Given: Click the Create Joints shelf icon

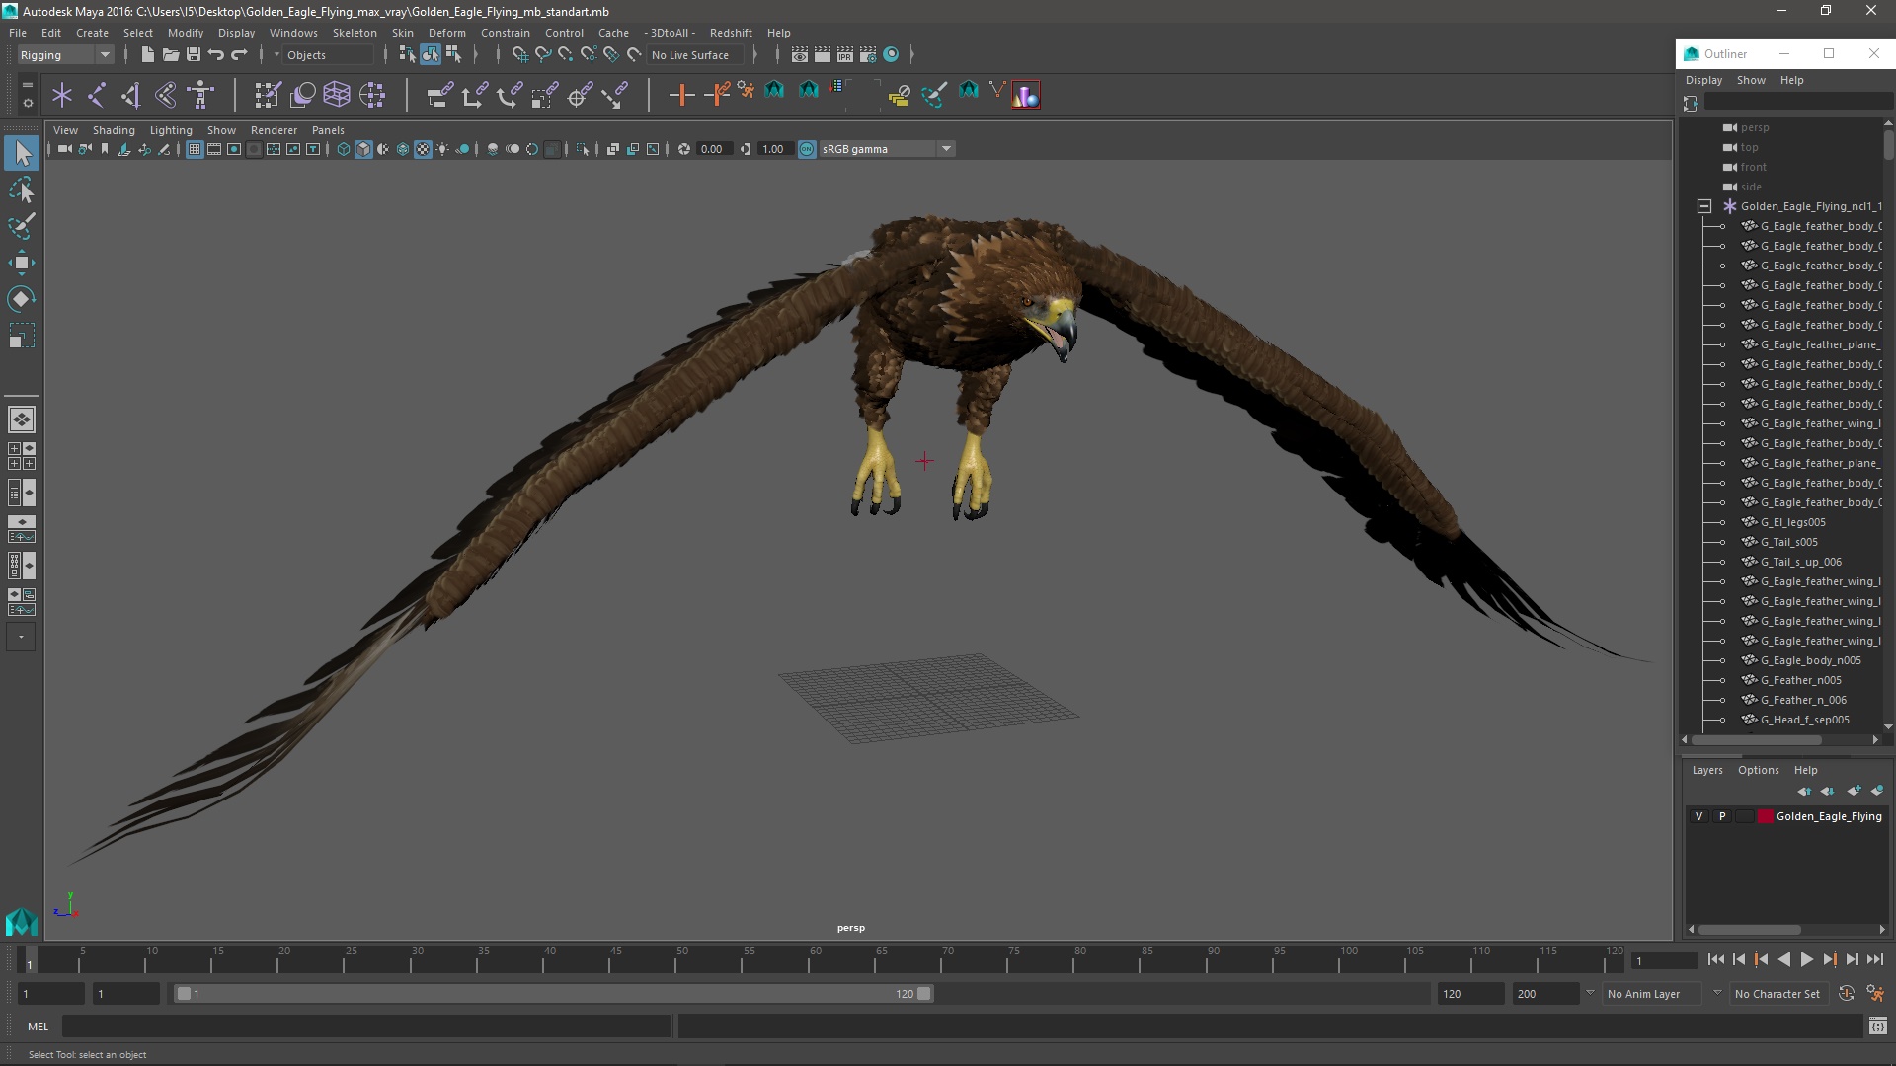Looking at the screenshot, I should 97,95.
